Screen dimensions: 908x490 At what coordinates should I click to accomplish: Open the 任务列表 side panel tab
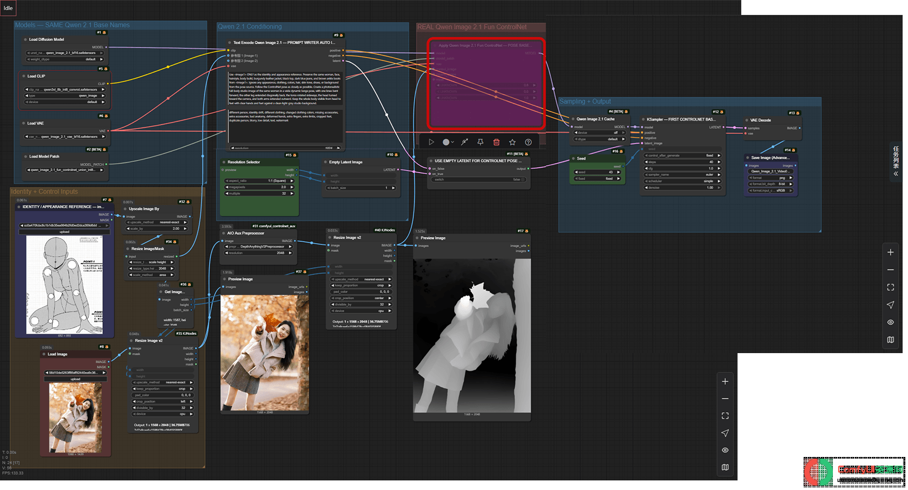896,162
